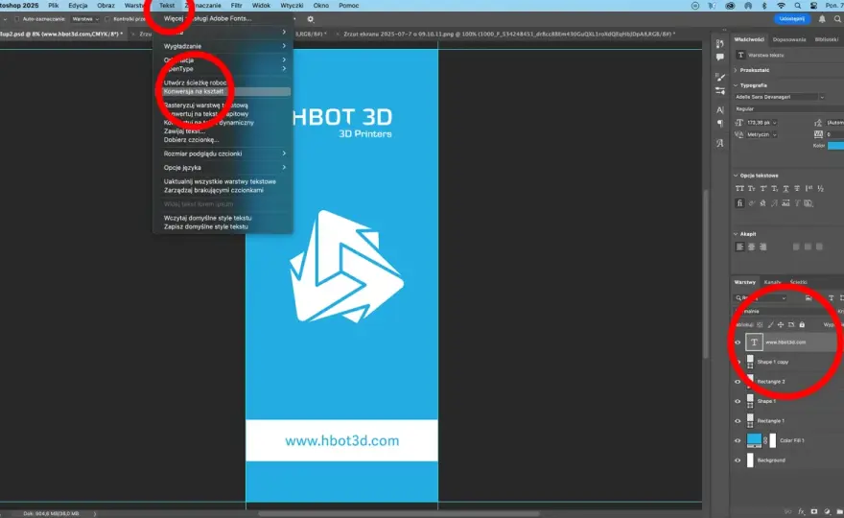This screenshot has width=844, height=518.
Task: Apply Subscript text style
Action: [774, 188]
